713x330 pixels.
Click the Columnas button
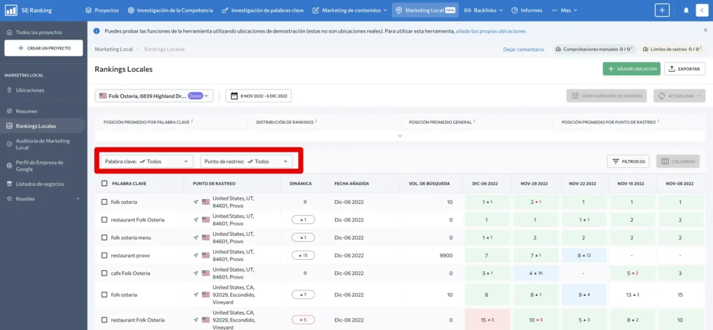pos(678,162)
